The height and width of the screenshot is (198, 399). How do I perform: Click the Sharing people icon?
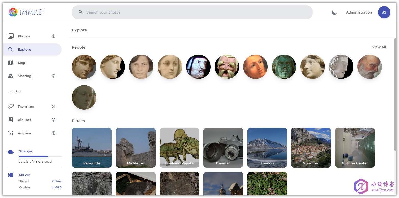(x=11, y=76)
